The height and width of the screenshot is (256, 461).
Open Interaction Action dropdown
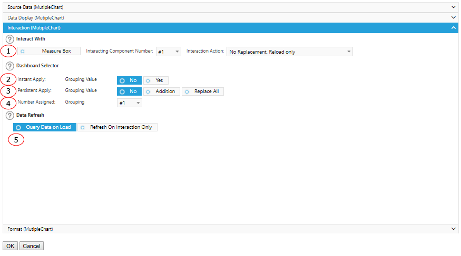[289, 52]
